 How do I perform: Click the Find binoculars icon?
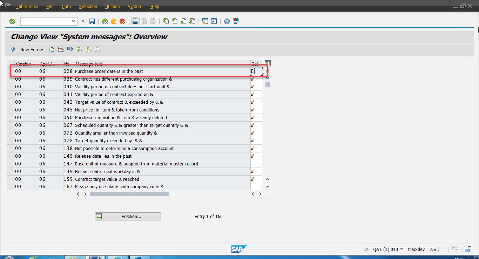click(x=144, y=21)
